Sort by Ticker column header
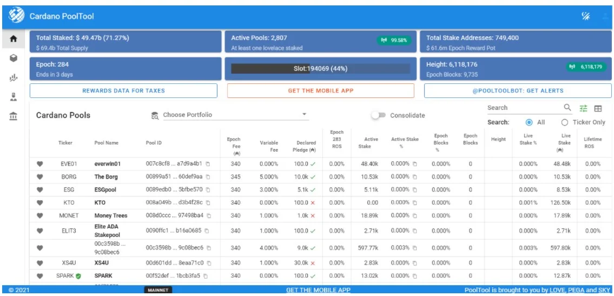Viewport: 614px width, 296px height. [65, 143]
